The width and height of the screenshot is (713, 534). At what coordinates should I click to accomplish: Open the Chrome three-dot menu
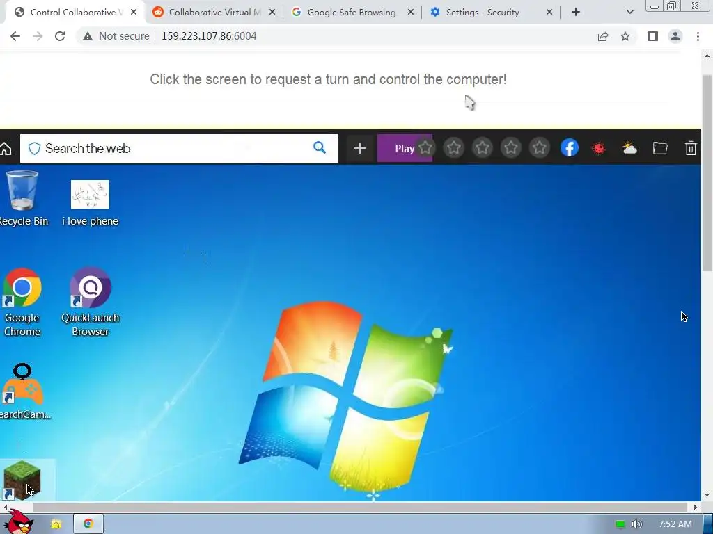(698, 36)
